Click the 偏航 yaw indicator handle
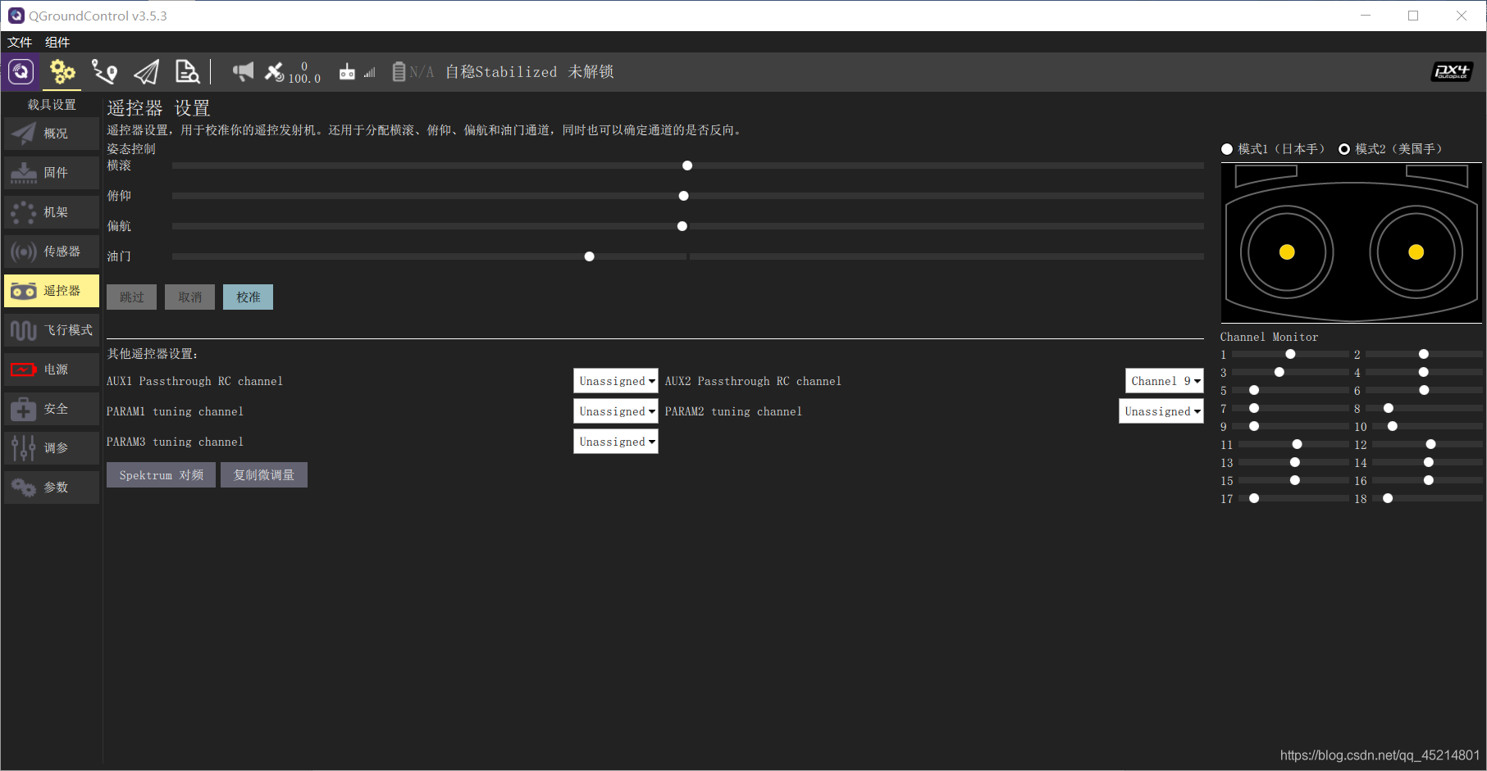Viewport: 1487px width, 771px height. pyautogui.click(x=682, y=226)
